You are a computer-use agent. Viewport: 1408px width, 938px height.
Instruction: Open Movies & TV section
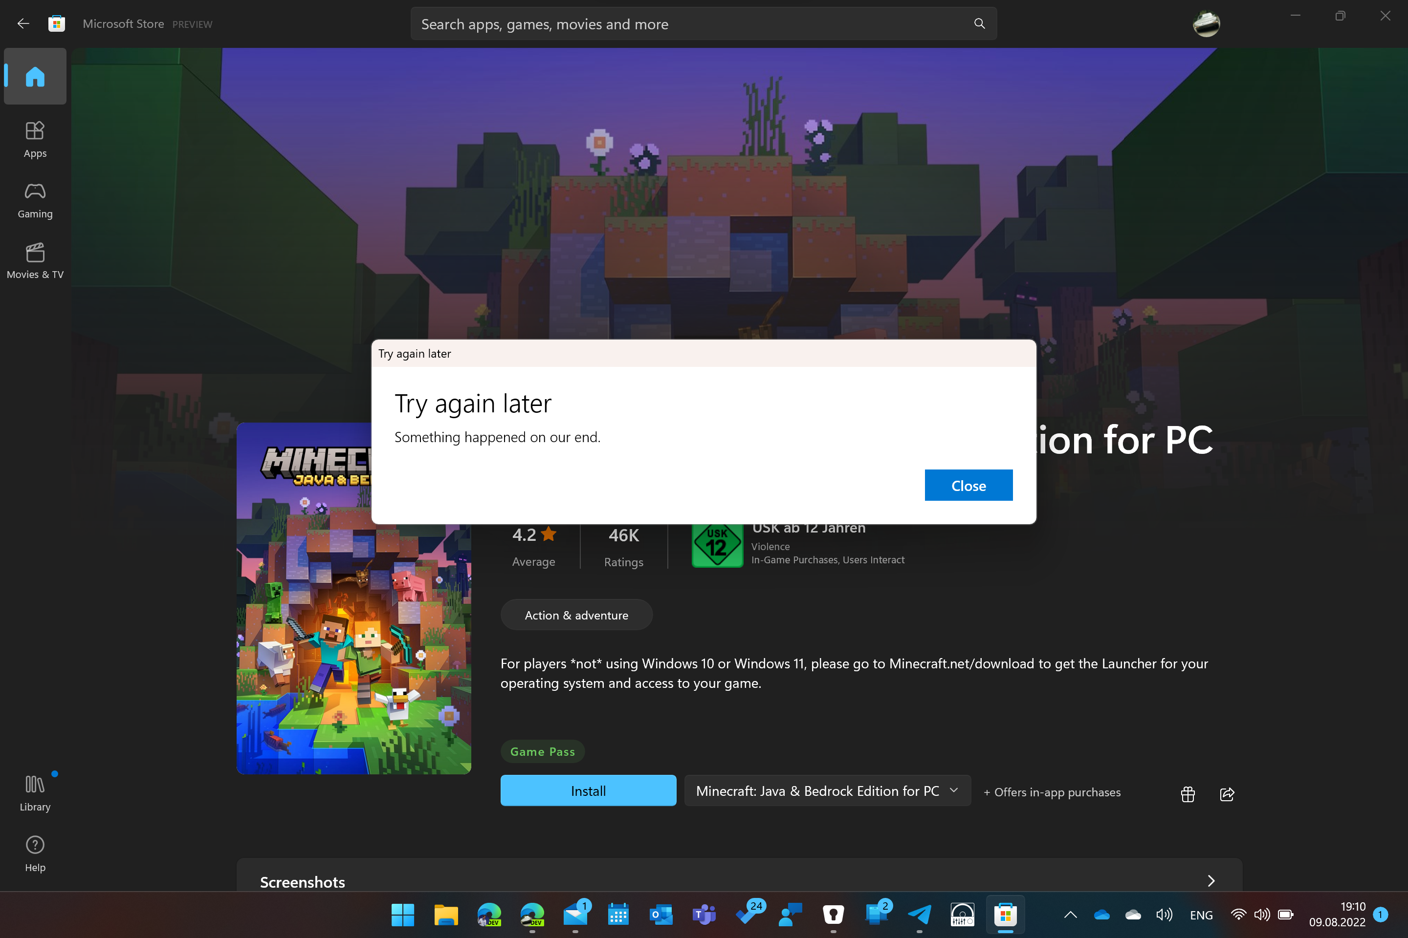35,261
